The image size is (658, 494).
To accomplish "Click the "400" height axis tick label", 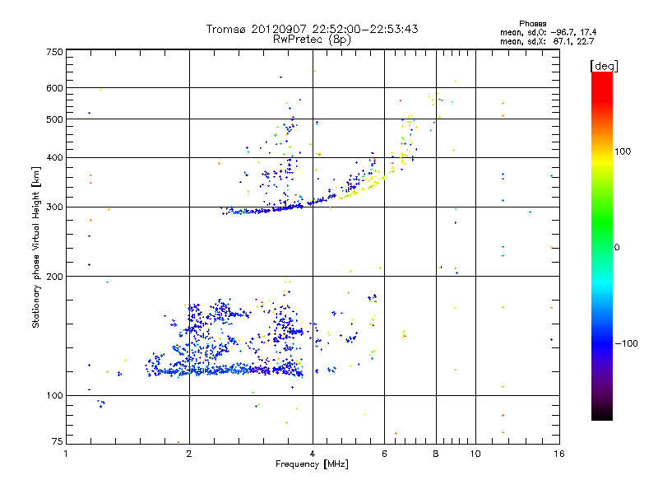I will click(54, 157).
